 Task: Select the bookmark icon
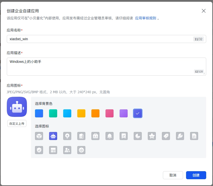pos(124,136)
